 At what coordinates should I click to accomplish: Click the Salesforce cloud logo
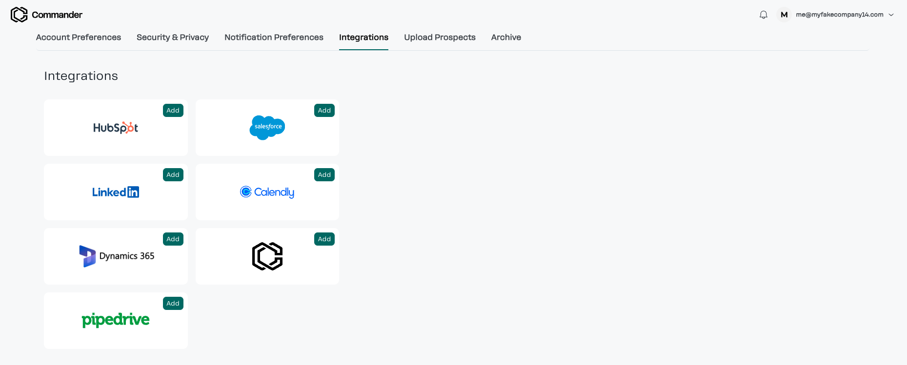267,127
